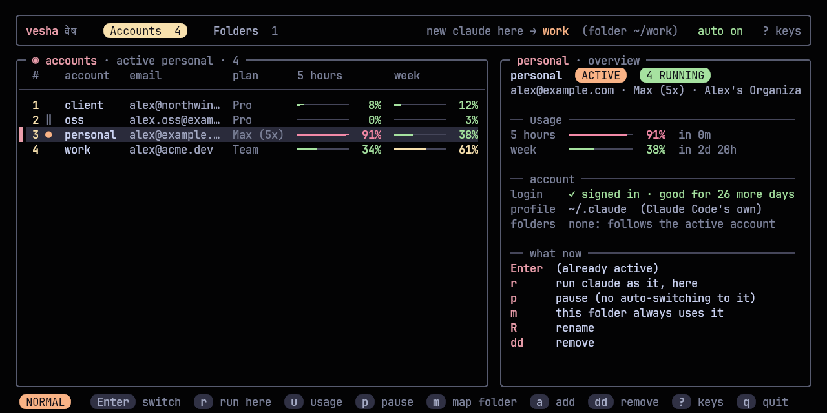Click 'none: follows the active account' text
Screen dimensions: 827x413
[672, 224]
